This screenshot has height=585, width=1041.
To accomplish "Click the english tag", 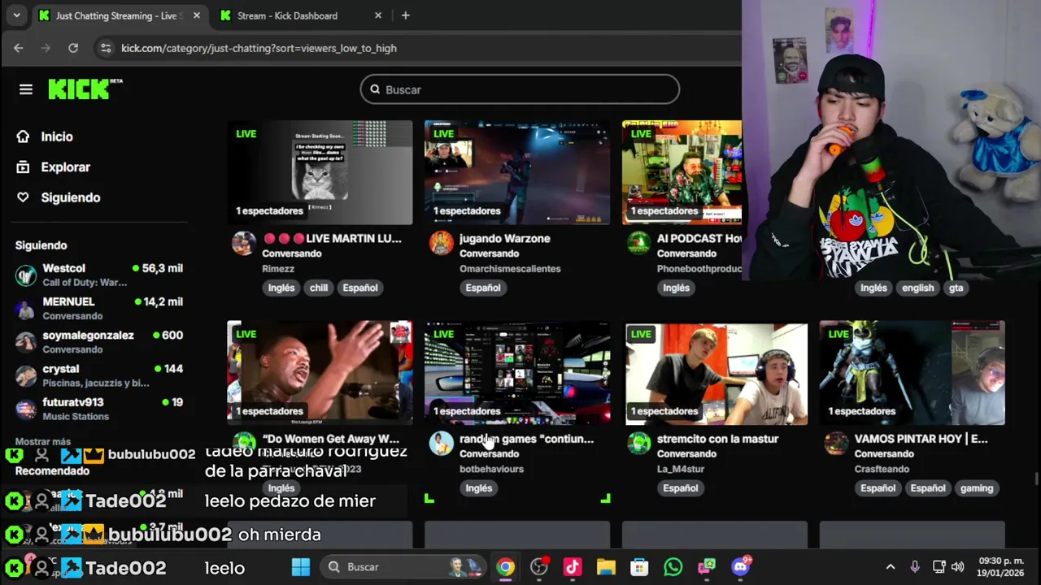I will [x=917, y=288].
